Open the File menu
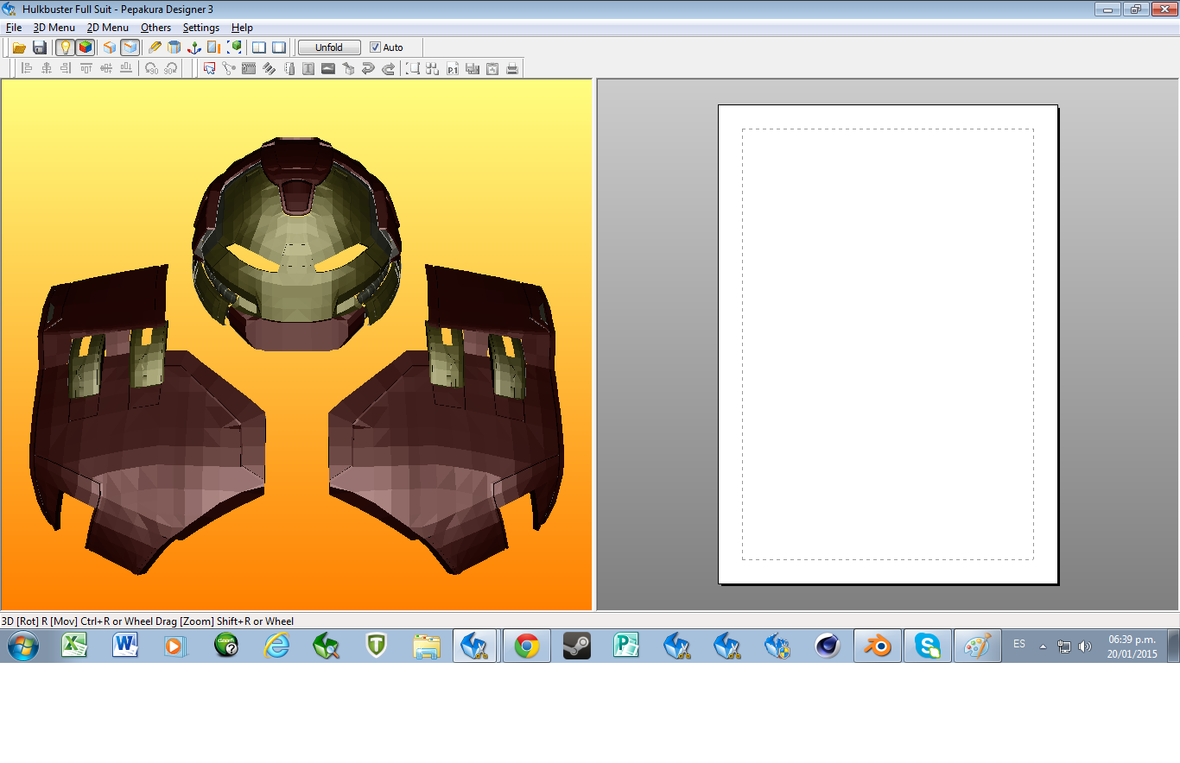 pyautogui.click(x=14, y=28)
